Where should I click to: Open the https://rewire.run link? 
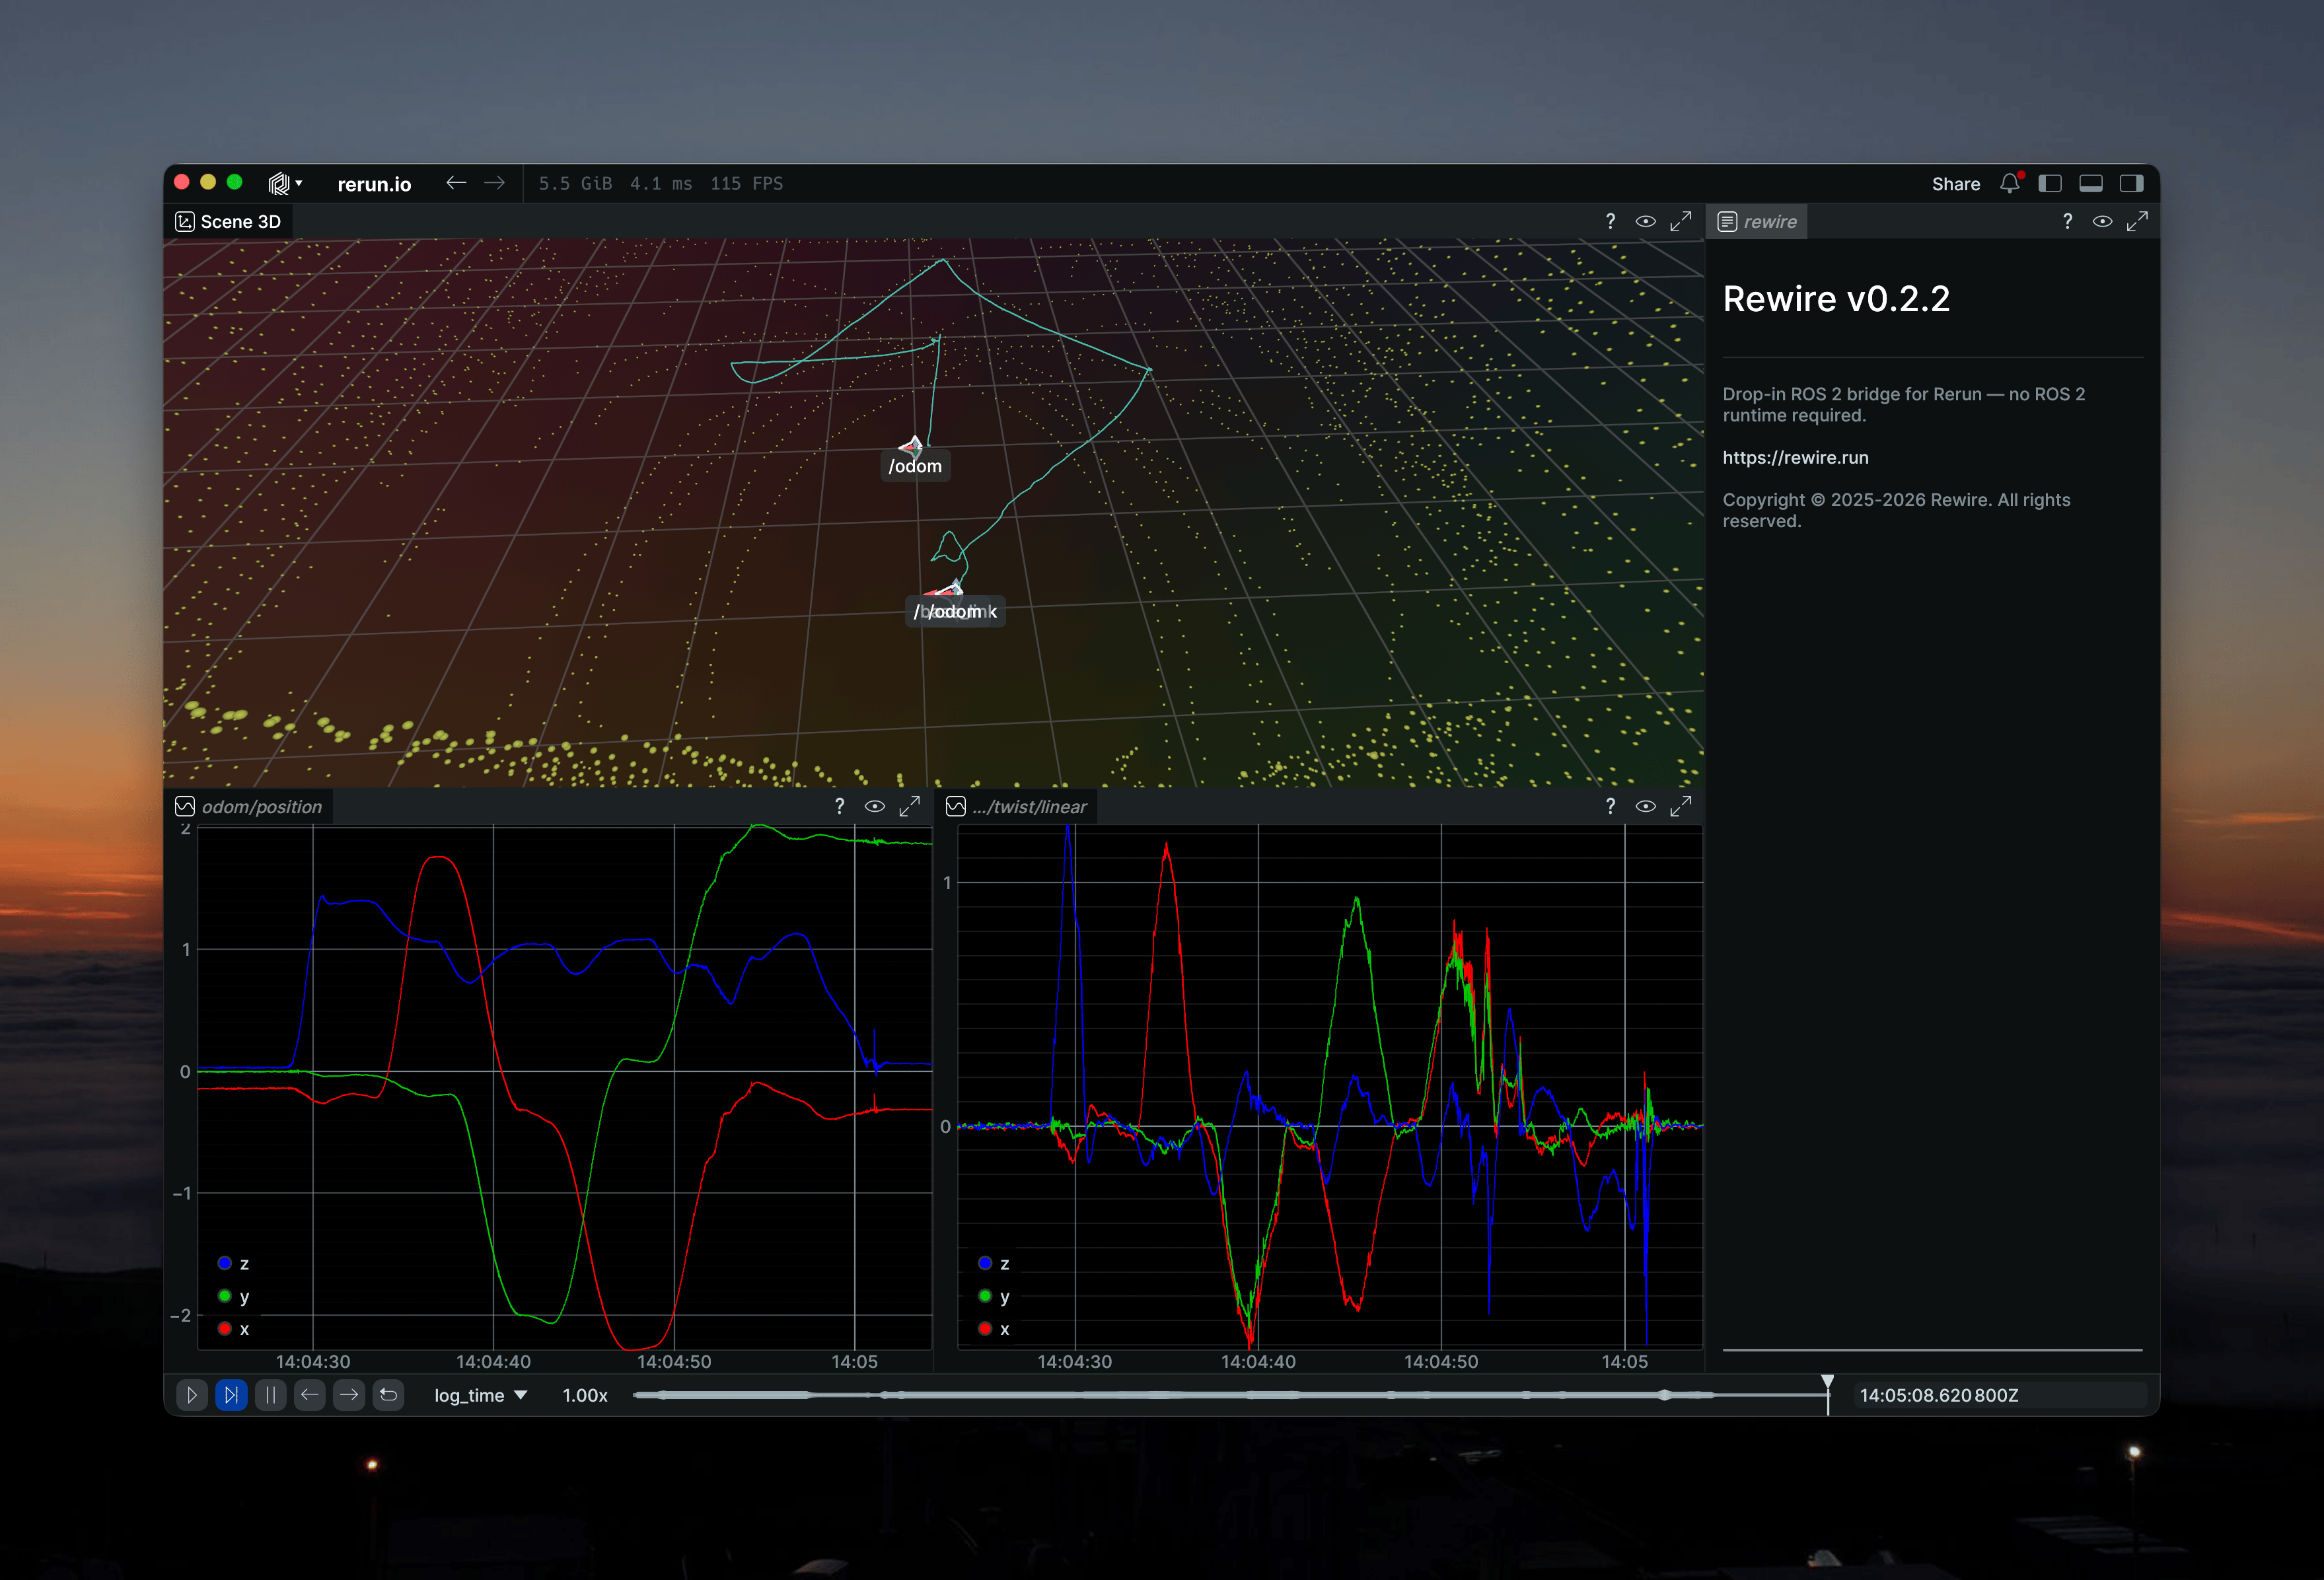pos(1795,457)
